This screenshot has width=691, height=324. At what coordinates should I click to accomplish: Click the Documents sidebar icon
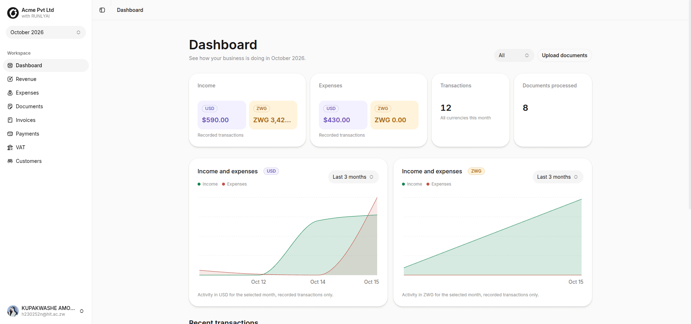coord(10,106)
